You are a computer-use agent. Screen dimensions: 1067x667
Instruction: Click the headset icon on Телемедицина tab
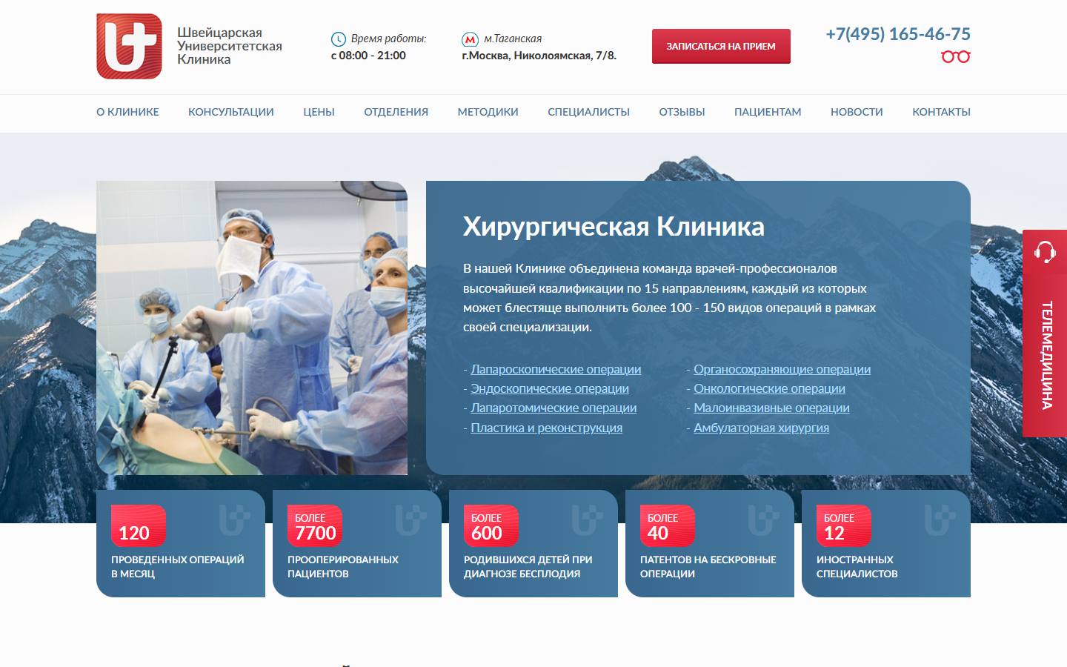(x=1045, y=252)
